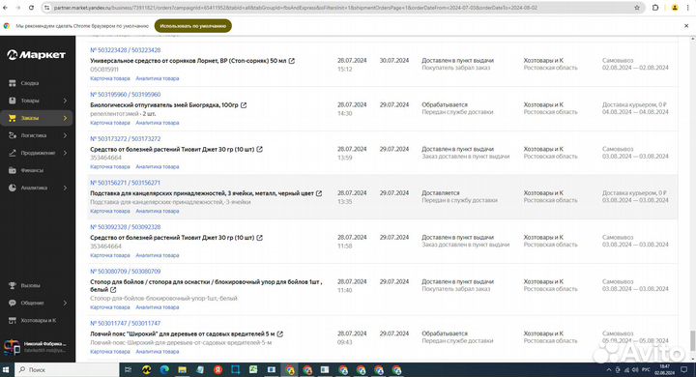Image resolution: width=696 pixels, height=377 pixels.
Task: Open external link icon for Лорнет product
Action: pyautogui.click(x=292, y=61)
